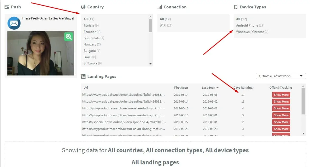Click Show More for first asiadate URL
Viewport: 310px width, 167px height.
click(x=281, y=95)
